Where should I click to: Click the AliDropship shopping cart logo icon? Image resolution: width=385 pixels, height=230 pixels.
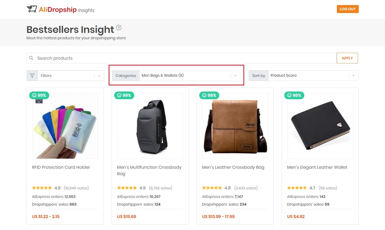[x=32, y=9]
